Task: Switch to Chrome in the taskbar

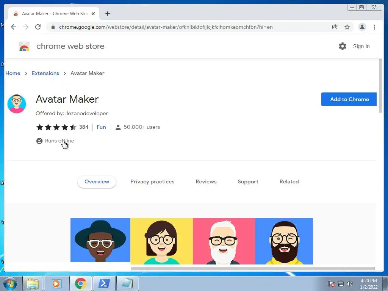Action: click(81, 283)
